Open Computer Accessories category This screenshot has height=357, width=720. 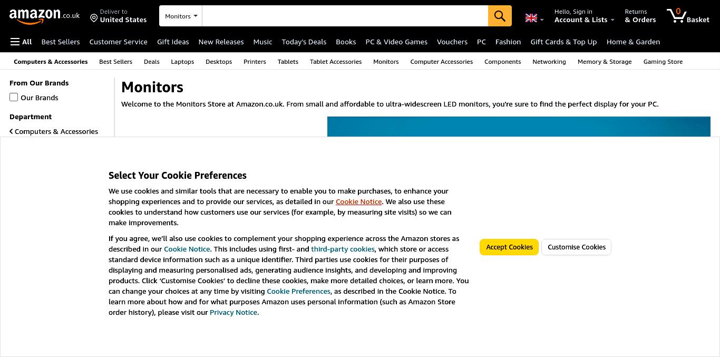[441, 62]
